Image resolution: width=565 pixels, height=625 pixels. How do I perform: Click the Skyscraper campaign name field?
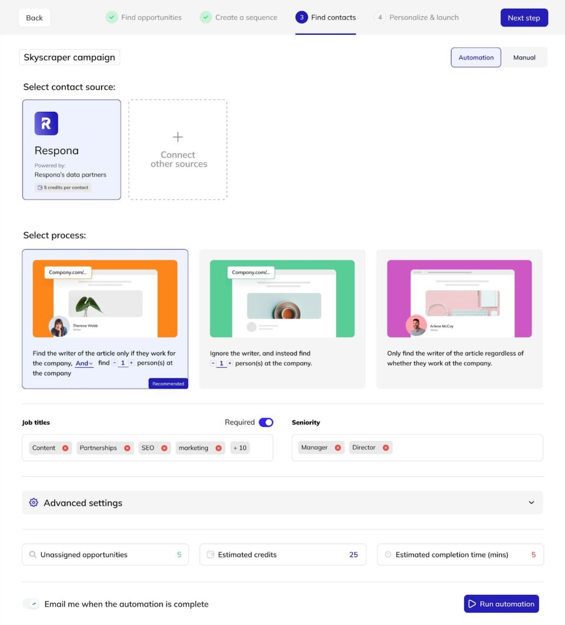(x=69, y=57)
